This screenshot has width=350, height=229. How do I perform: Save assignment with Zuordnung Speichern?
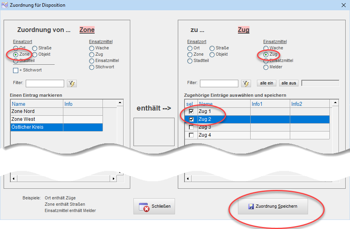click(x=272, y=206)
